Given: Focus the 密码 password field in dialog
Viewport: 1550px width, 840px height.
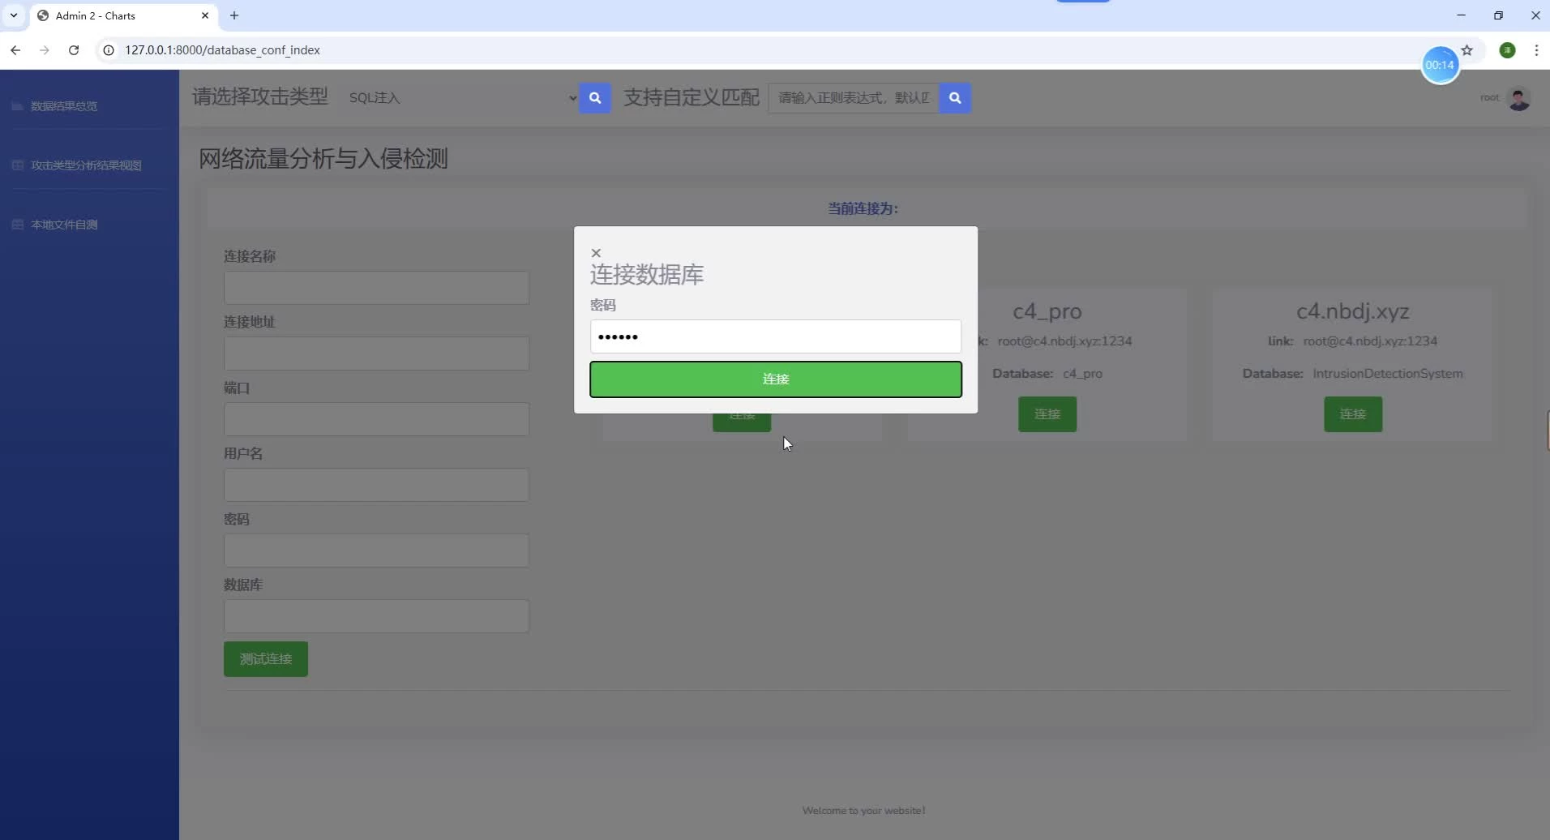Looking at the screenshot, I should [x=775, y=336].
